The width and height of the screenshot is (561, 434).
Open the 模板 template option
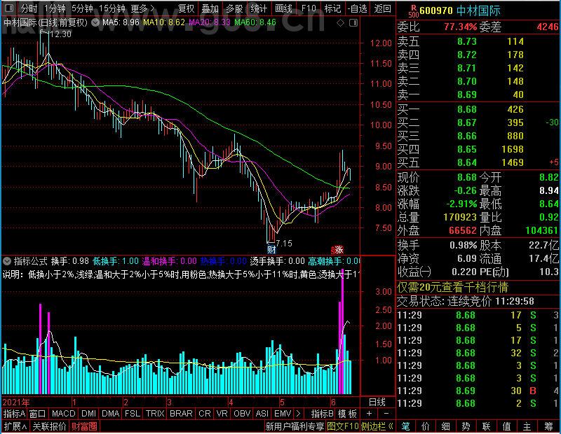(x=347, y=413)
